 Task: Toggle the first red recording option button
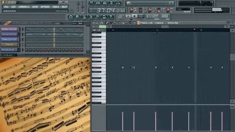pyautogui.click(x=131, y=10)
